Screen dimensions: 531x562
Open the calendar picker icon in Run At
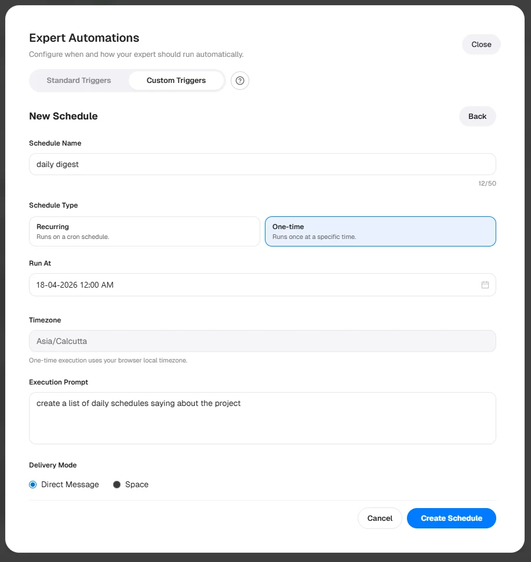coord(485,285)
